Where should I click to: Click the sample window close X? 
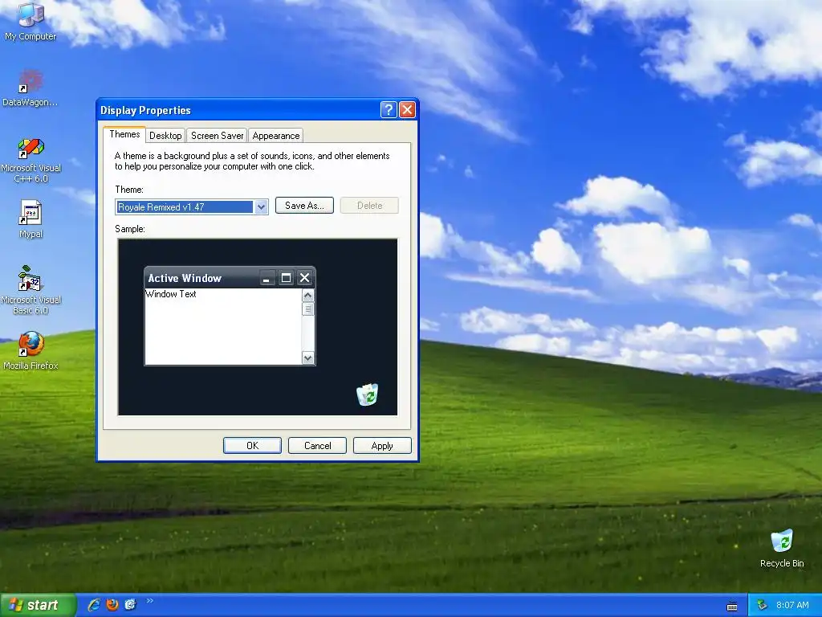(x=304, y=278)
